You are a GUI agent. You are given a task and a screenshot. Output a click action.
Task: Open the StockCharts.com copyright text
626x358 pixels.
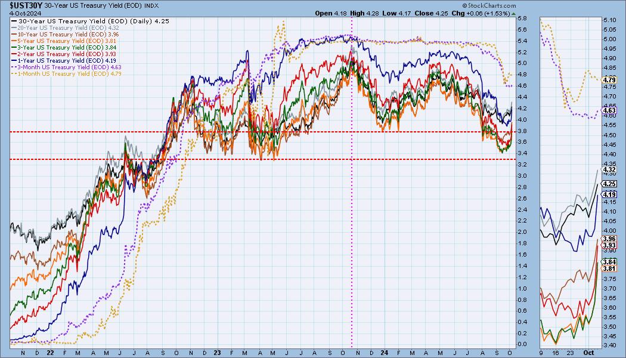click(x=489, y=6)
